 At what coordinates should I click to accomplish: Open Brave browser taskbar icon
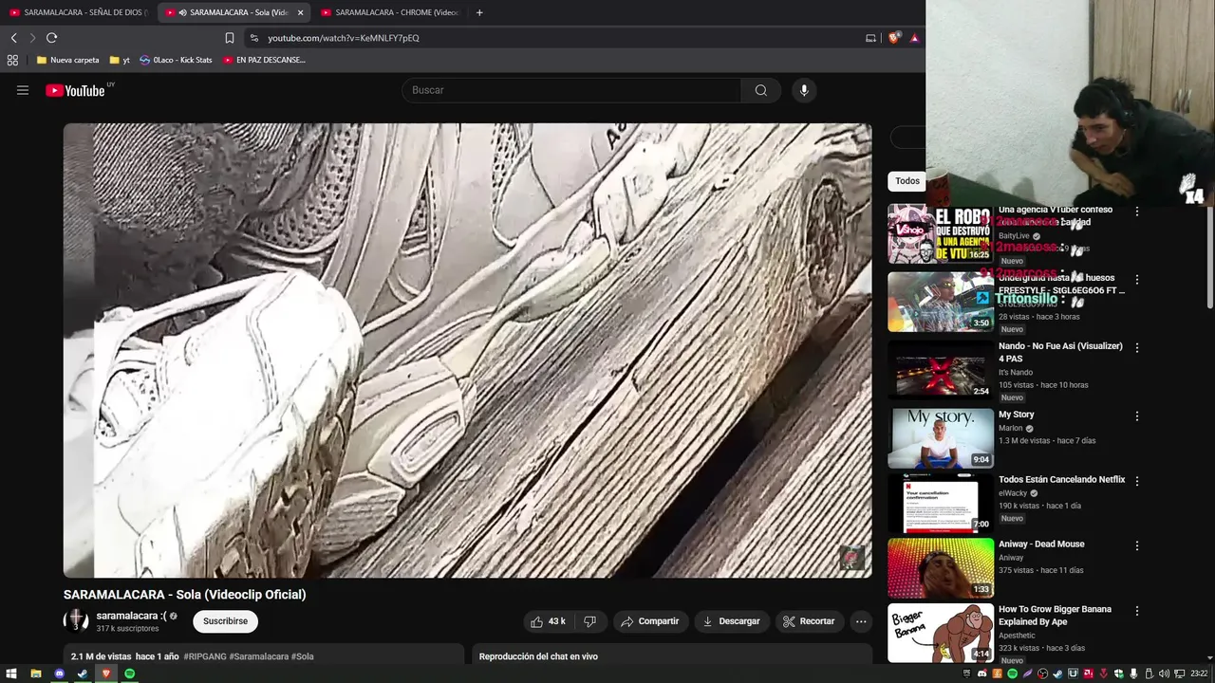point(106,674)
